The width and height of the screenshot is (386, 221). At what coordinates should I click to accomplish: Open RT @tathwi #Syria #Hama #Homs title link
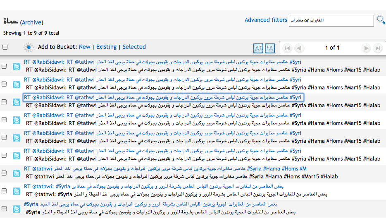click(165, 169)
